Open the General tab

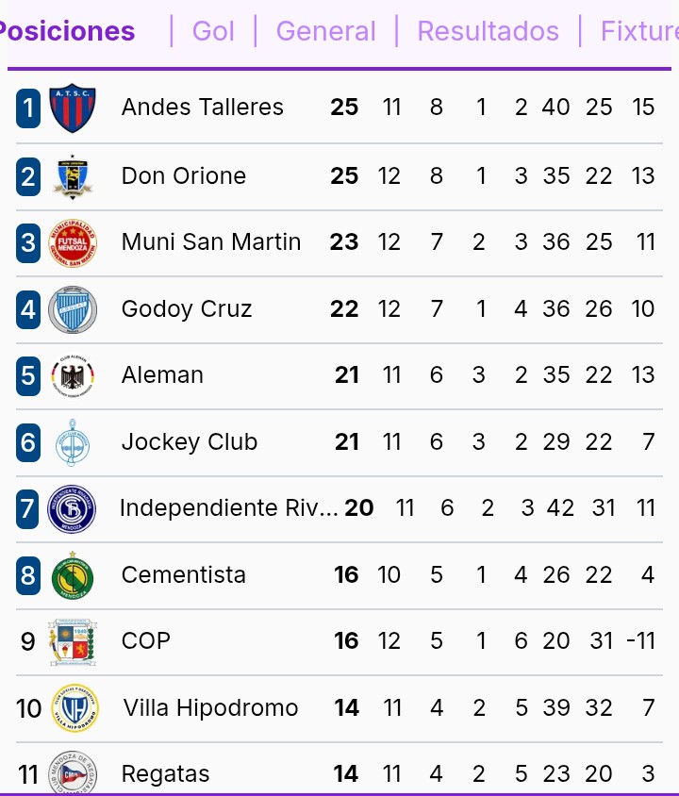325,31
